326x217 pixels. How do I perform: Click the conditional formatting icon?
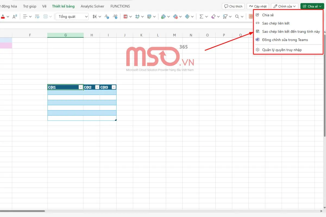click(x=126, y=17)
